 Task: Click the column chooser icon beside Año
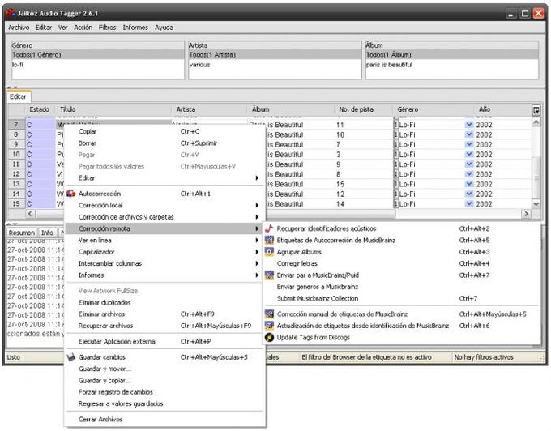point(536,110)
